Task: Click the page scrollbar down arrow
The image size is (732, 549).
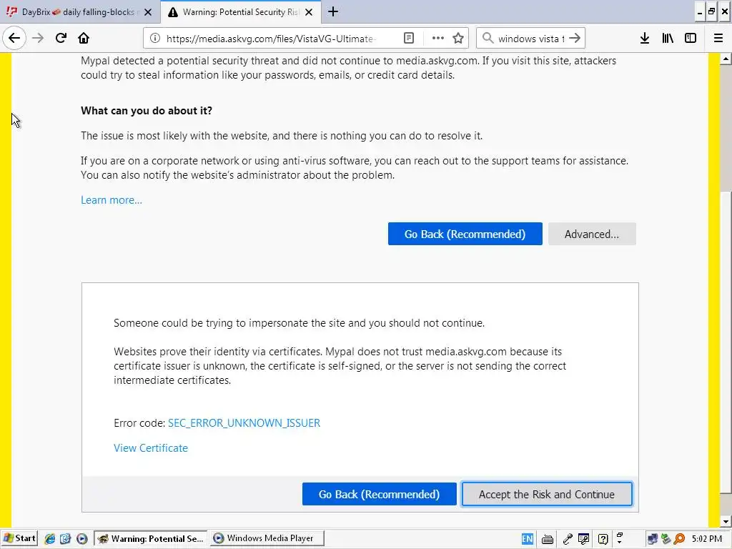Action: coord(726,522)
